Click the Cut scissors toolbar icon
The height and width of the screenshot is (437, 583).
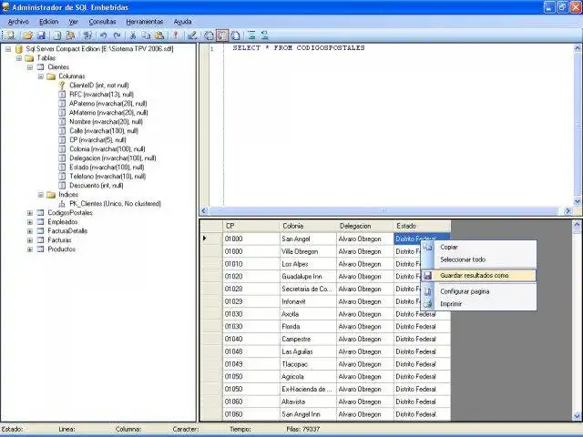pos(133,36)
